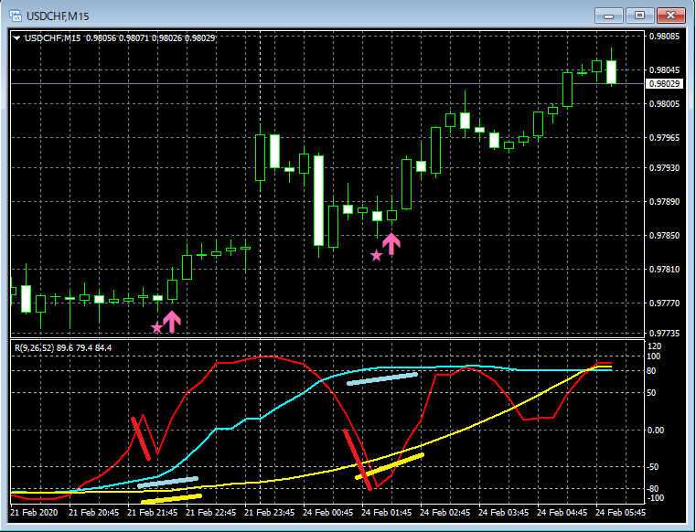Click the tall white bearish candle near 24 Feb 00:45
696x532 pixels.
click(x=318, y=200)
